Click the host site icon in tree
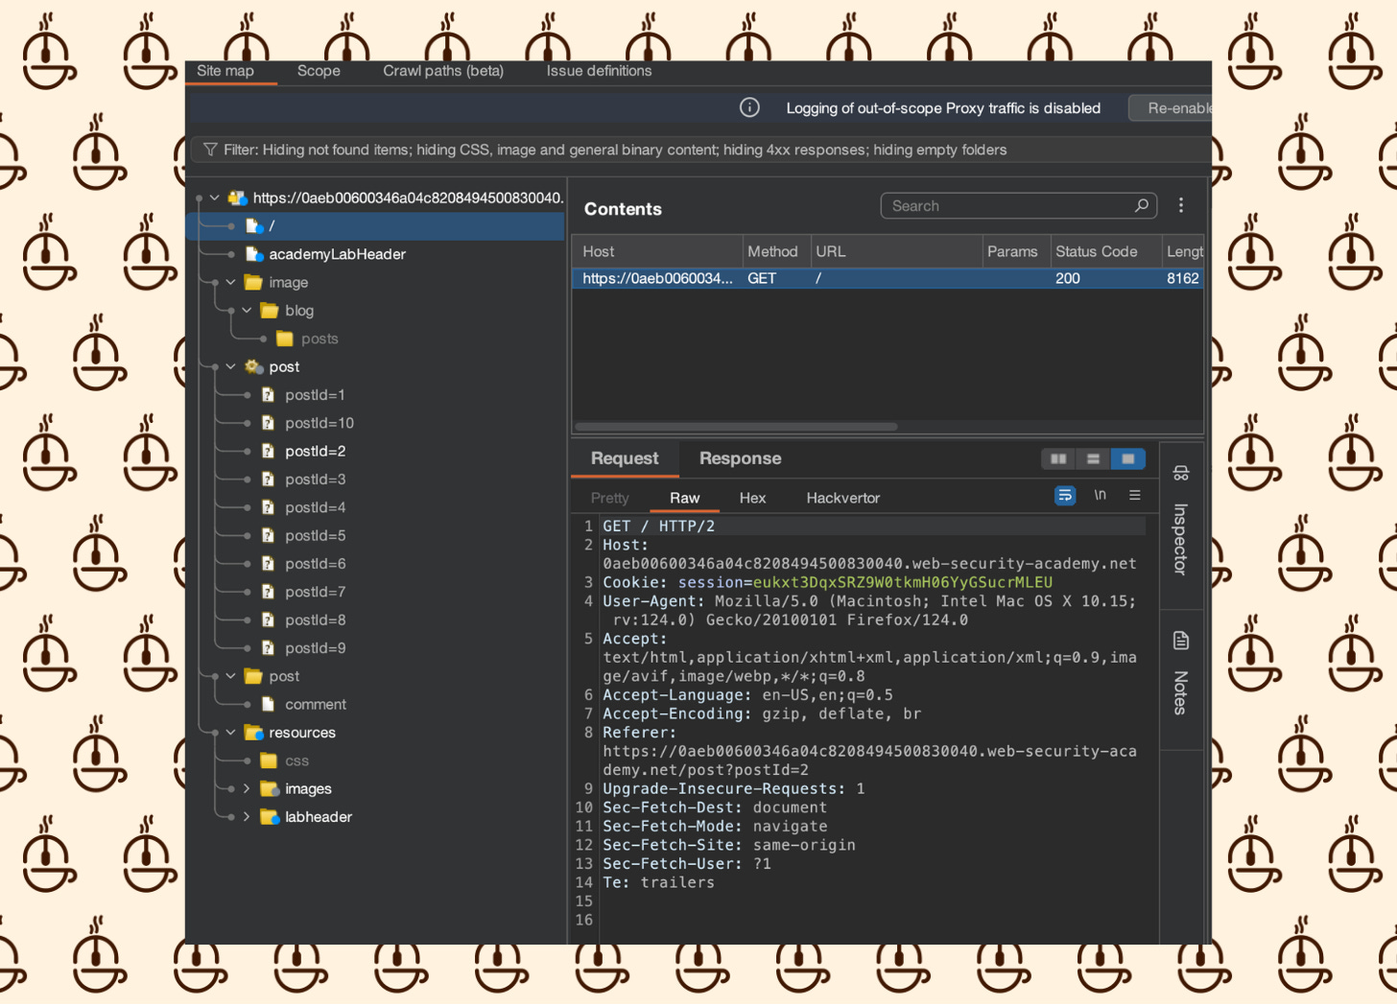 coord(236,198)
